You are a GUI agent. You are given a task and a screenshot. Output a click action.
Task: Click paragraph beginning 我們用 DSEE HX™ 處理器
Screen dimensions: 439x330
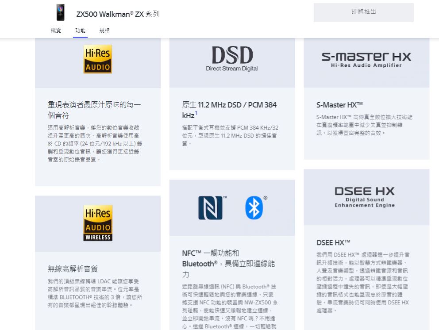[363, 282]
